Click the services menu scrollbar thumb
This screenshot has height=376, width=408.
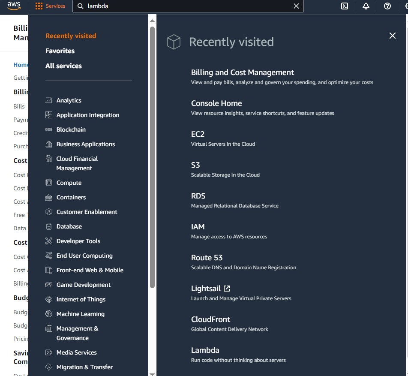point(153,157)
